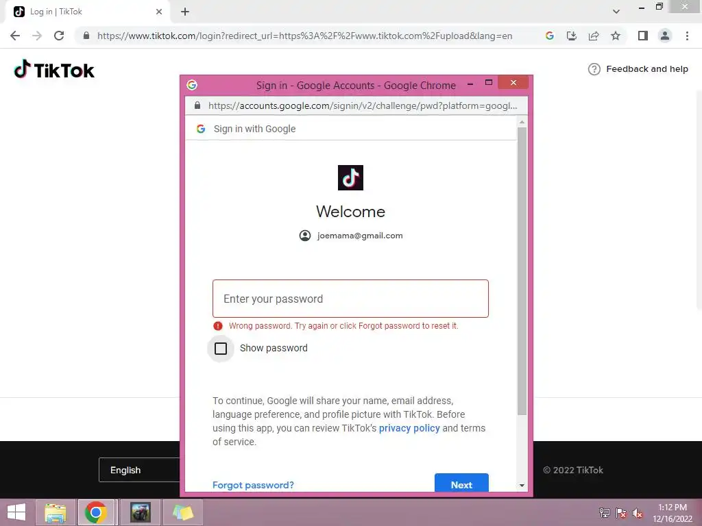Reload the TikTok login page
This screenshot has height=526, width=702.
[59, 36]
